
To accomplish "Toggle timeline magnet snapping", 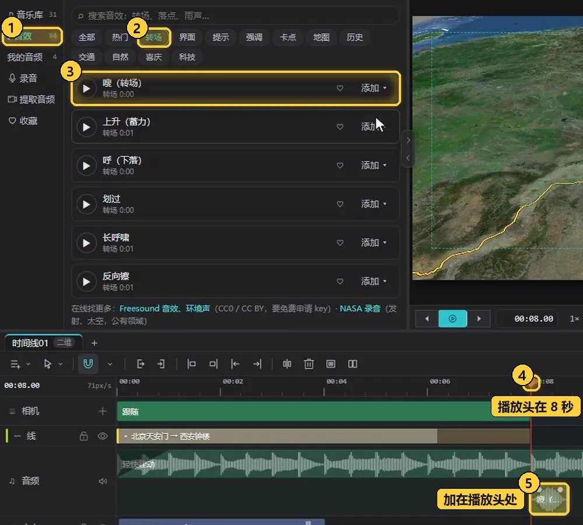I will coord(88,364).
